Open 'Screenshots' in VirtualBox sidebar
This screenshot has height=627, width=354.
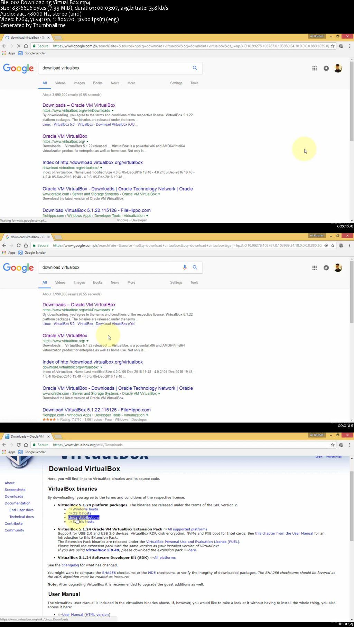point(15,490)
